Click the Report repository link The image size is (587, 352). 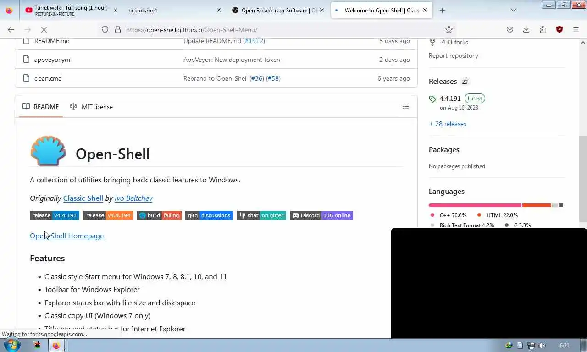click(x=454, y=55)
